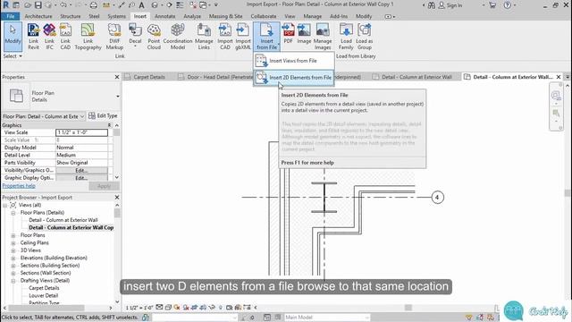572x322 pixels.
Task: Select the Carpet Details tree item
Action: click(44, 288)
